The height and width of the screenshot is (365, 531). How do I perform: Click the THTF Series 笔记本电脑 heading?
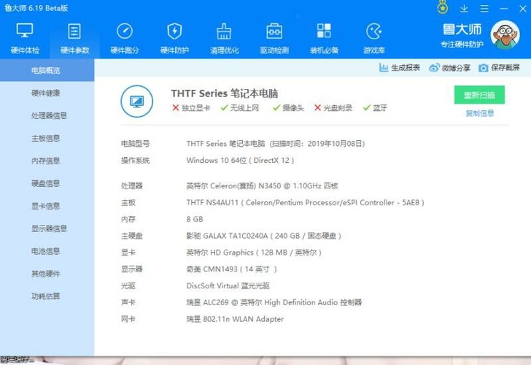(x=225, y=93)
